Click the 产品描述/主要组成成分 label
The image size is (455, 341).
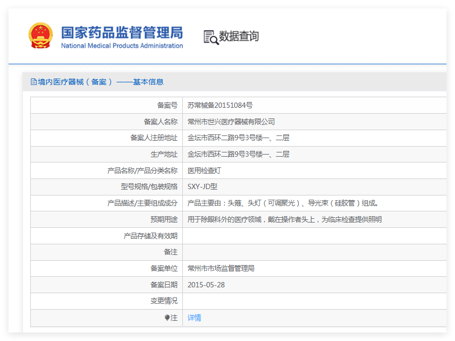[142, 203]
